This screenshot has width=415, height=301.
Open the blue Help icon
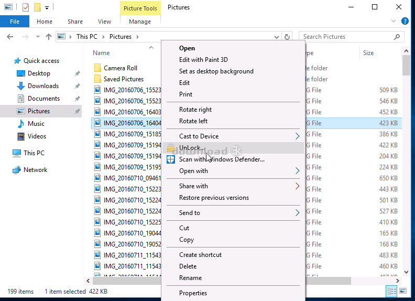pyautogui.click(x=405, y=21)
